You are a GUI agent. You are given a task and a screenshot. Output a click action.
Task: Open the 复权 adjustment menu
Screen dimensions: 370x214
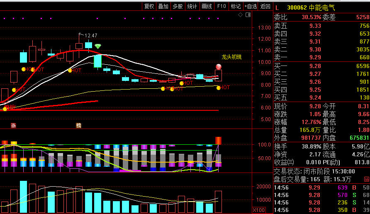pyautogui.click(x=149, y=6)
